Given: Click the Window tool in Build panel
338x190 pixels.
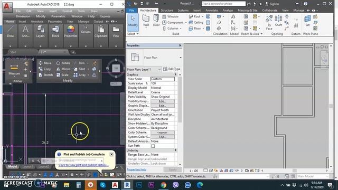Looking at the screenshot, I should [170, 16].
